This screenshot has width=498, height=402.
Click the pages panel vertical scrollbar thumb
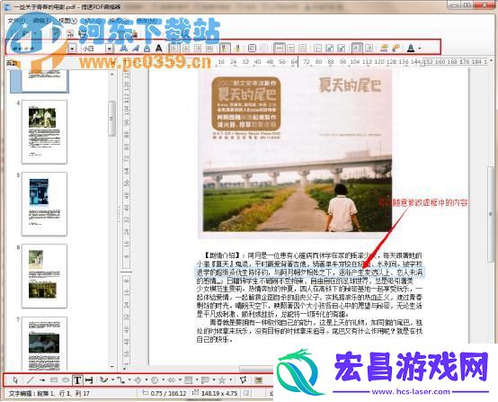111,119
